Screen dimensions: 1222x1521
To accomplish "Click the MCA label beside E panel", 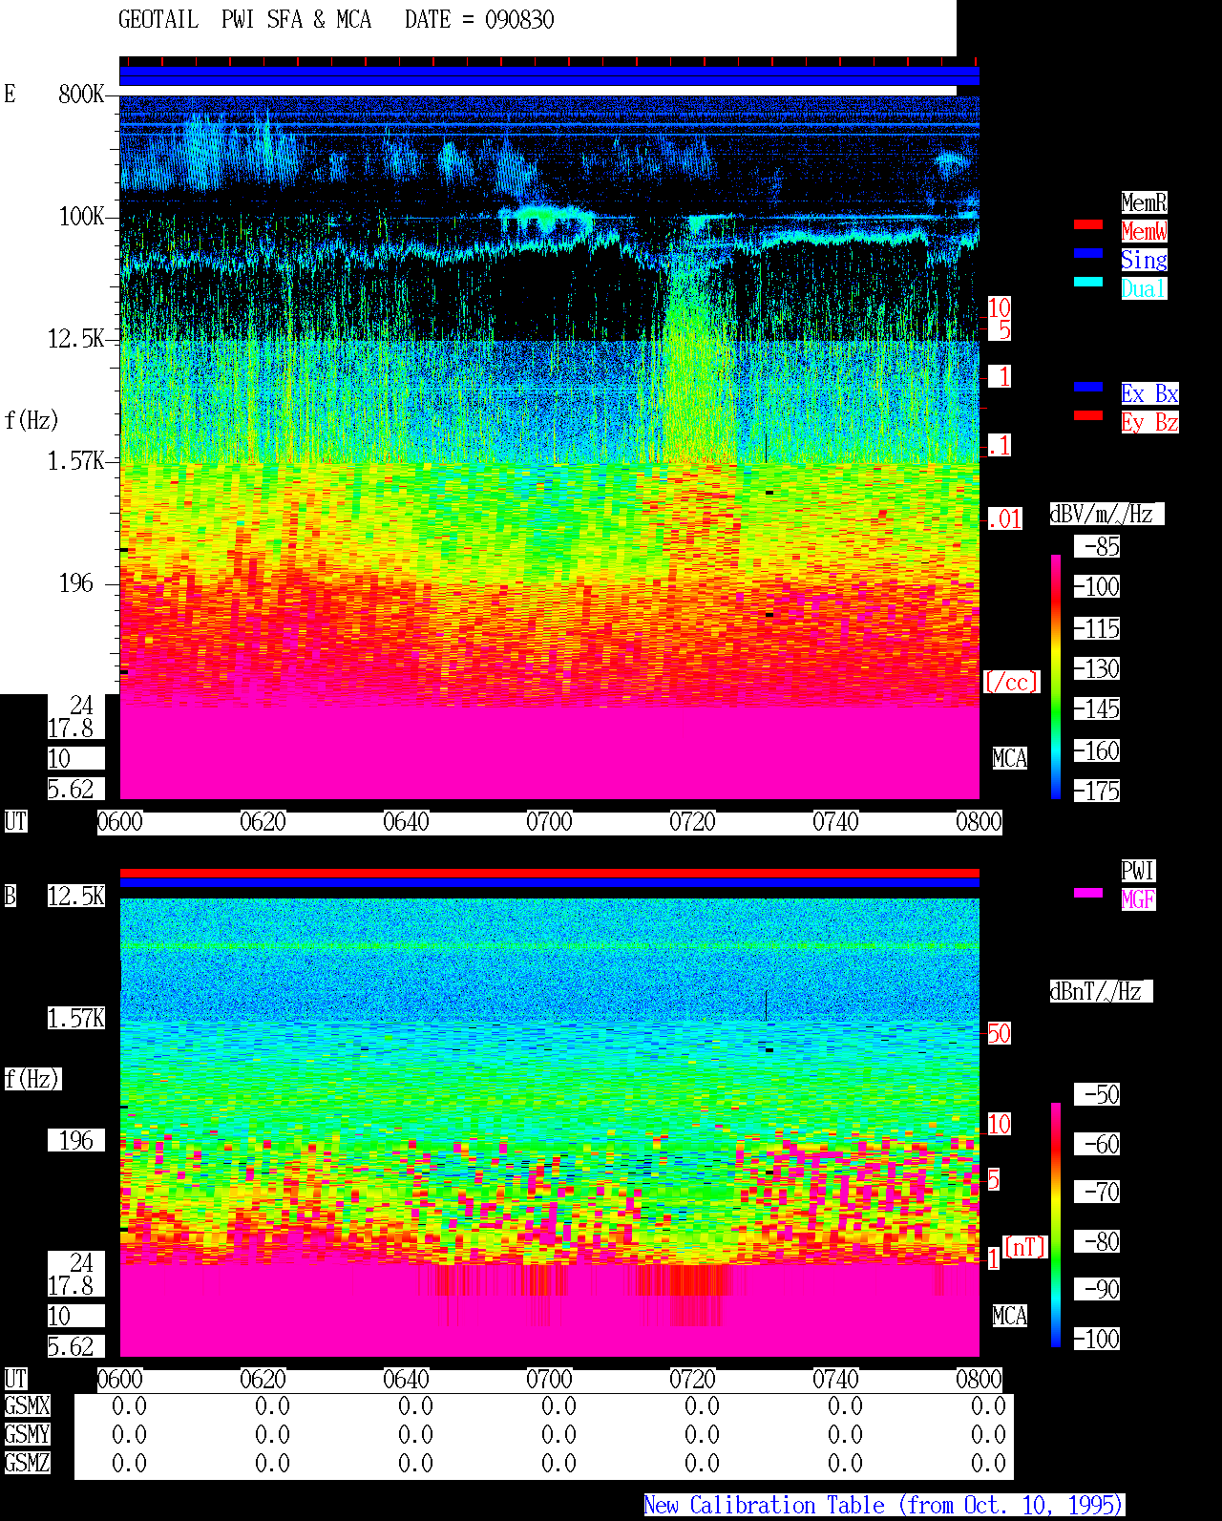I will pos(1010,758).
